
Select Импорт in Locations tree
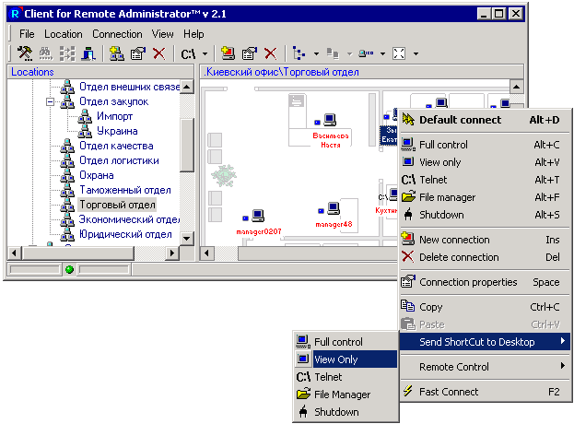[114, 116]
